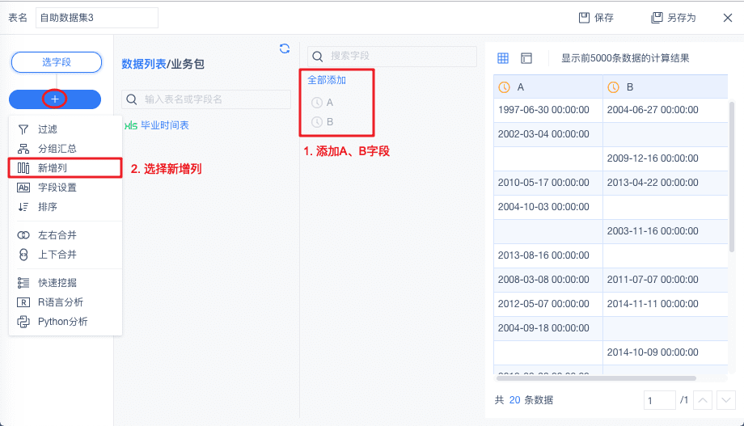The height and width of the screenshot is (426, 744).
Task: Click cell 2004-09-18 00:00:00
Action: [x=548, y=328]
